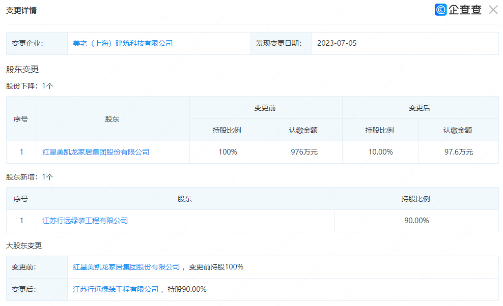Click 序号 header in 股份下降 table

point(20,119)
